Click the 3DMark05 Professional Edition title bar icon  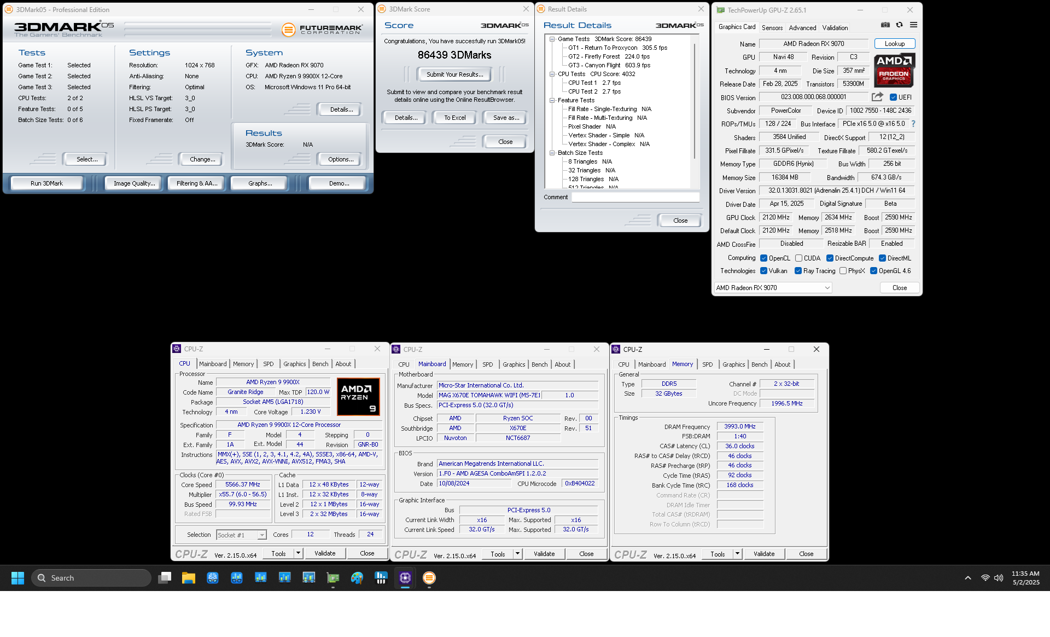pos(9,9)
